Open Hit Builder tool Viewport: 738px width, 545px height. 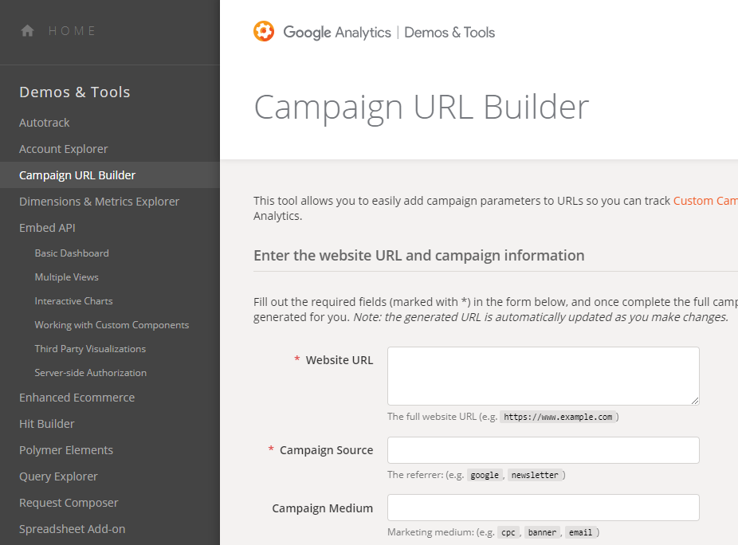46,424
